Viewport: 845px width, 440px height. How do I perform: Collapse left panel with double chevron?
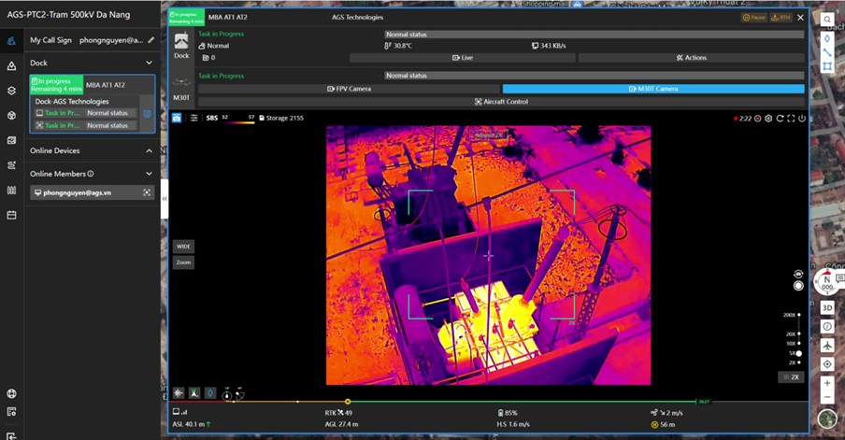pos(165,199)
